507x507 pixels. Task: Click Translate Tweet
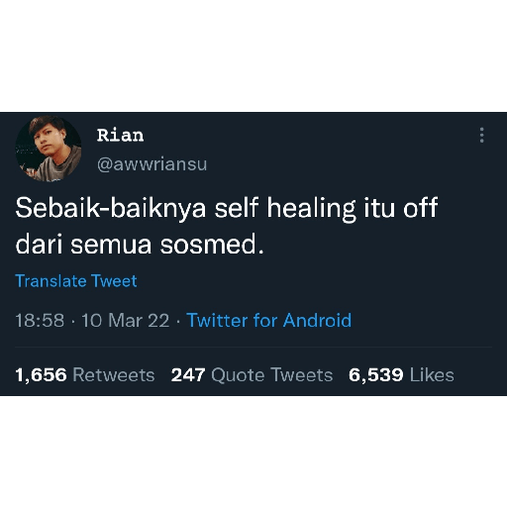click(76, 281)
